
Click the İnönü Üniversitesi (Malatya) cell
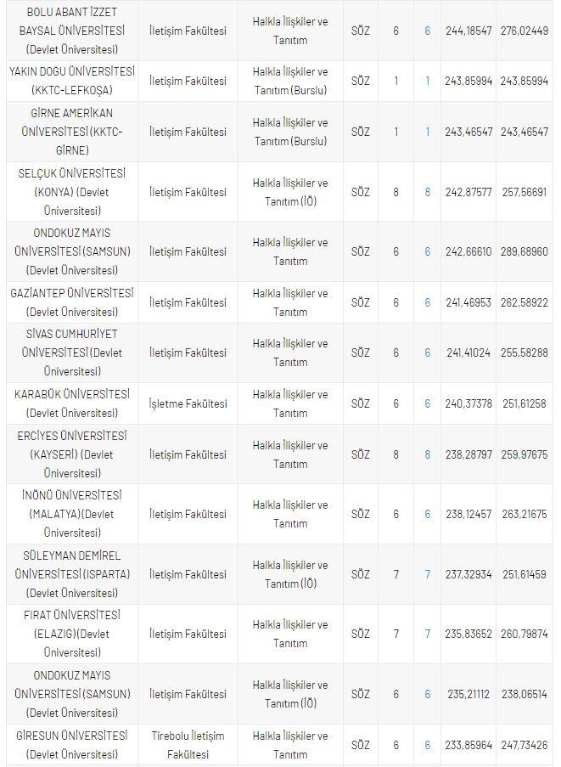pyautogui.click(x=71, y=514)
